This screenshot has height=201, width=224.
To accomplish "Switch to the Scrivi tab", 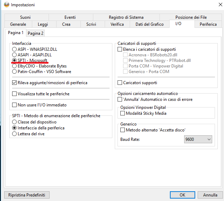I will click(x=93, y=24).
